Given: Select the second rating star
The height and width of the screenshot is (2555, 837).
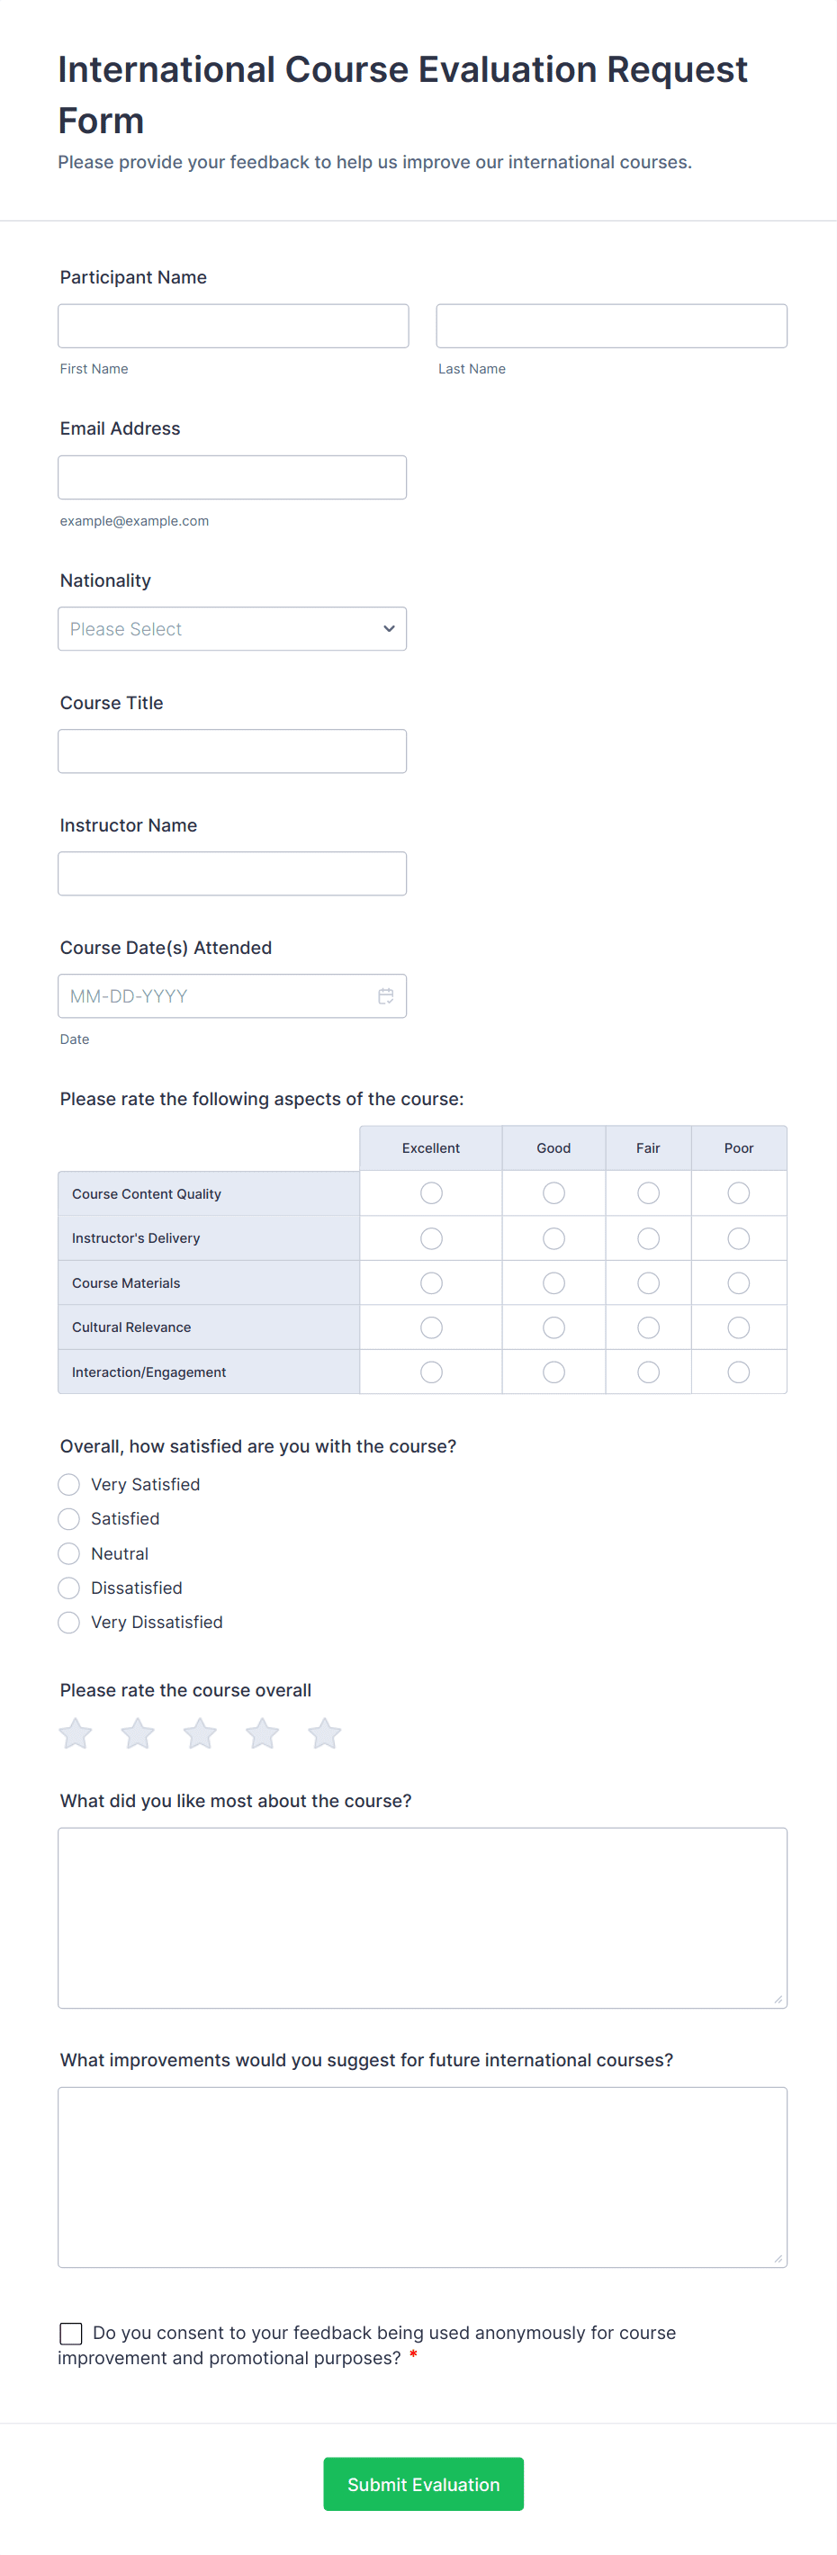Looking at the screenshot, I should (138, 1733).
